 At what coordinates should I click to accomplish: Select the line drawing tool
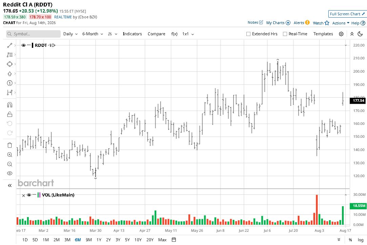pyautogui.click(x=9, y=45)
